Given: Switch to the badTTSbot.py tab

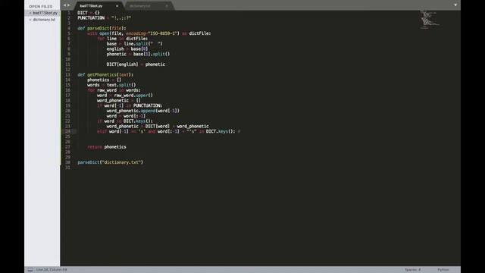Looking at the screenshot, I should pyautogui.click(x=98, y=6).
